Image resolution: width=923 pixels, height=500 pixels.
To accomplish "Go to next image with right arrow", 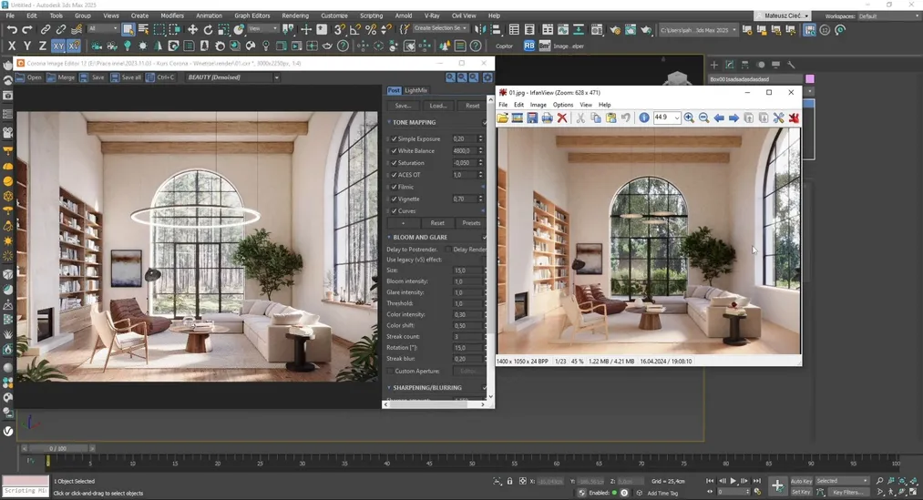I will [733, 117].
